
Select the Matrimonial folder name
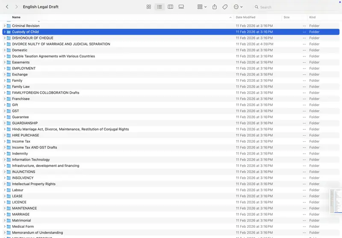click(x=21, y=220)
